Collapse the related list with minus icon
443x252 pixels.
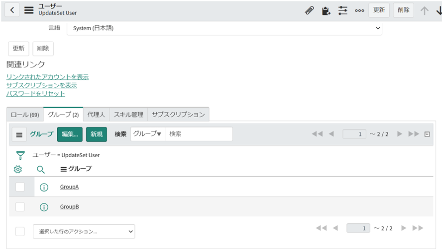[427, 134]
